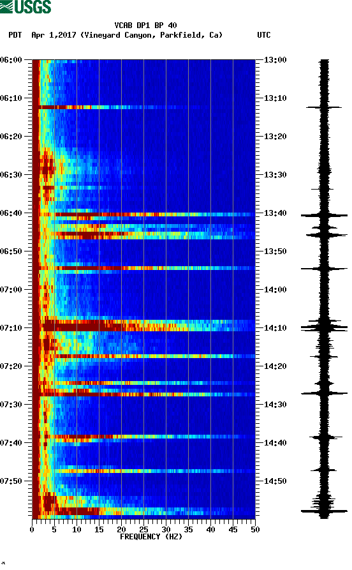The width and height of the screenshot is (352, 570).
Task: Click the 13:50 UTC time label
Action: pyautogui.click(x=275, y=251)
